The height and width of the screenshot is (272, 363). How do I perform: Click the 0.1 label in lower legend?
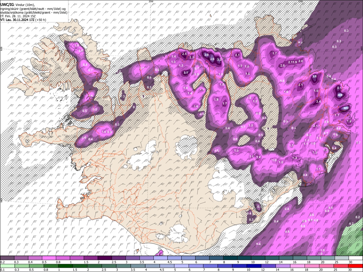tap(2, 270)
